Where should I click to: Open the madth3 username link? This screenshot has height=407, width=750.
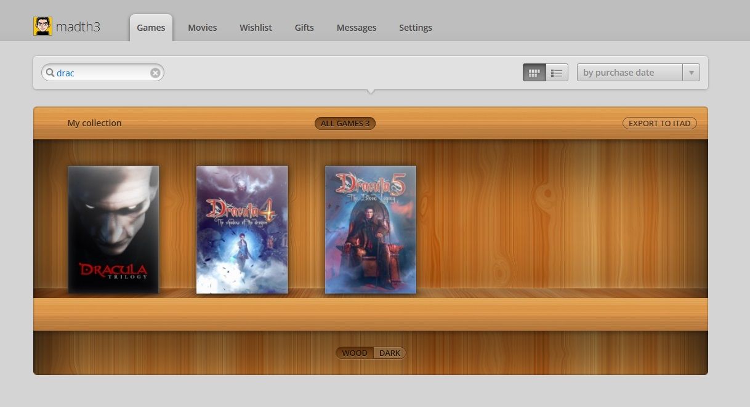[x=78, y=27]
